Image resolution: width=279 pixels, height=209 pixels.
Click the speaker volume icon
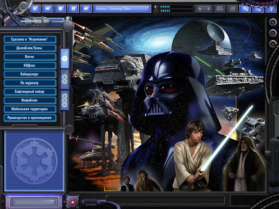pos(156,7)
